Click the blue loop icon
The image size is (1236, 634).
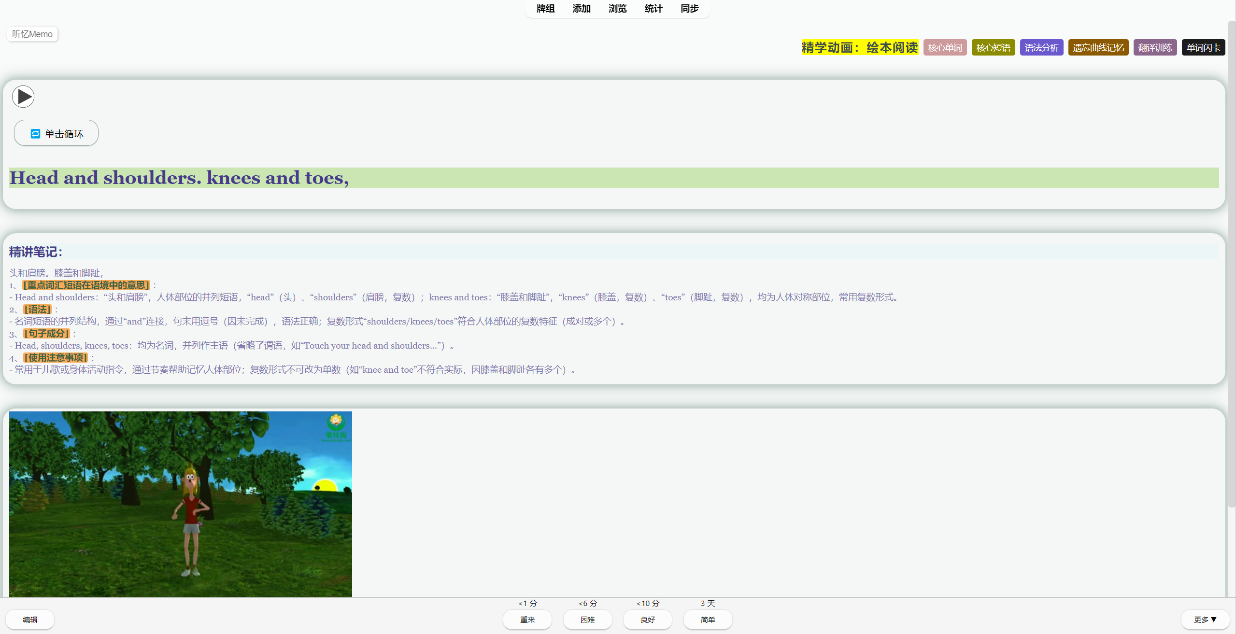(x=35, y=134)
